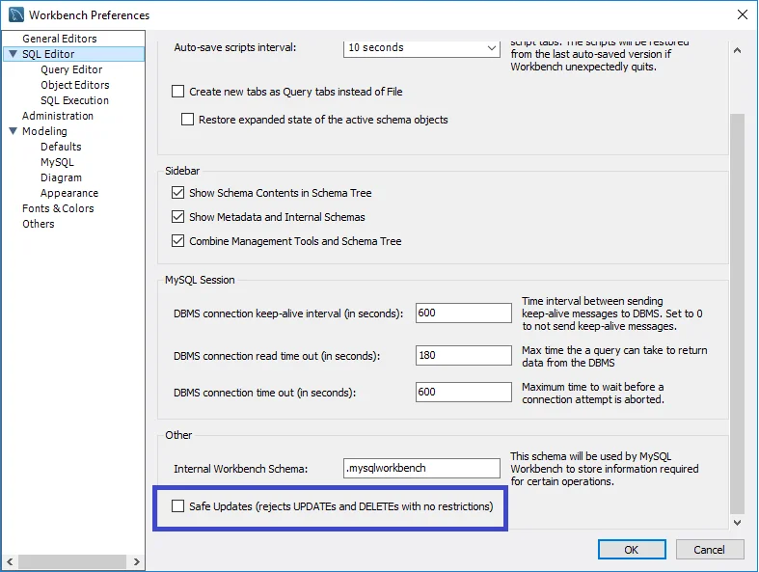
Task: Click the keep-alive interval input field
Action: point(464,313)
